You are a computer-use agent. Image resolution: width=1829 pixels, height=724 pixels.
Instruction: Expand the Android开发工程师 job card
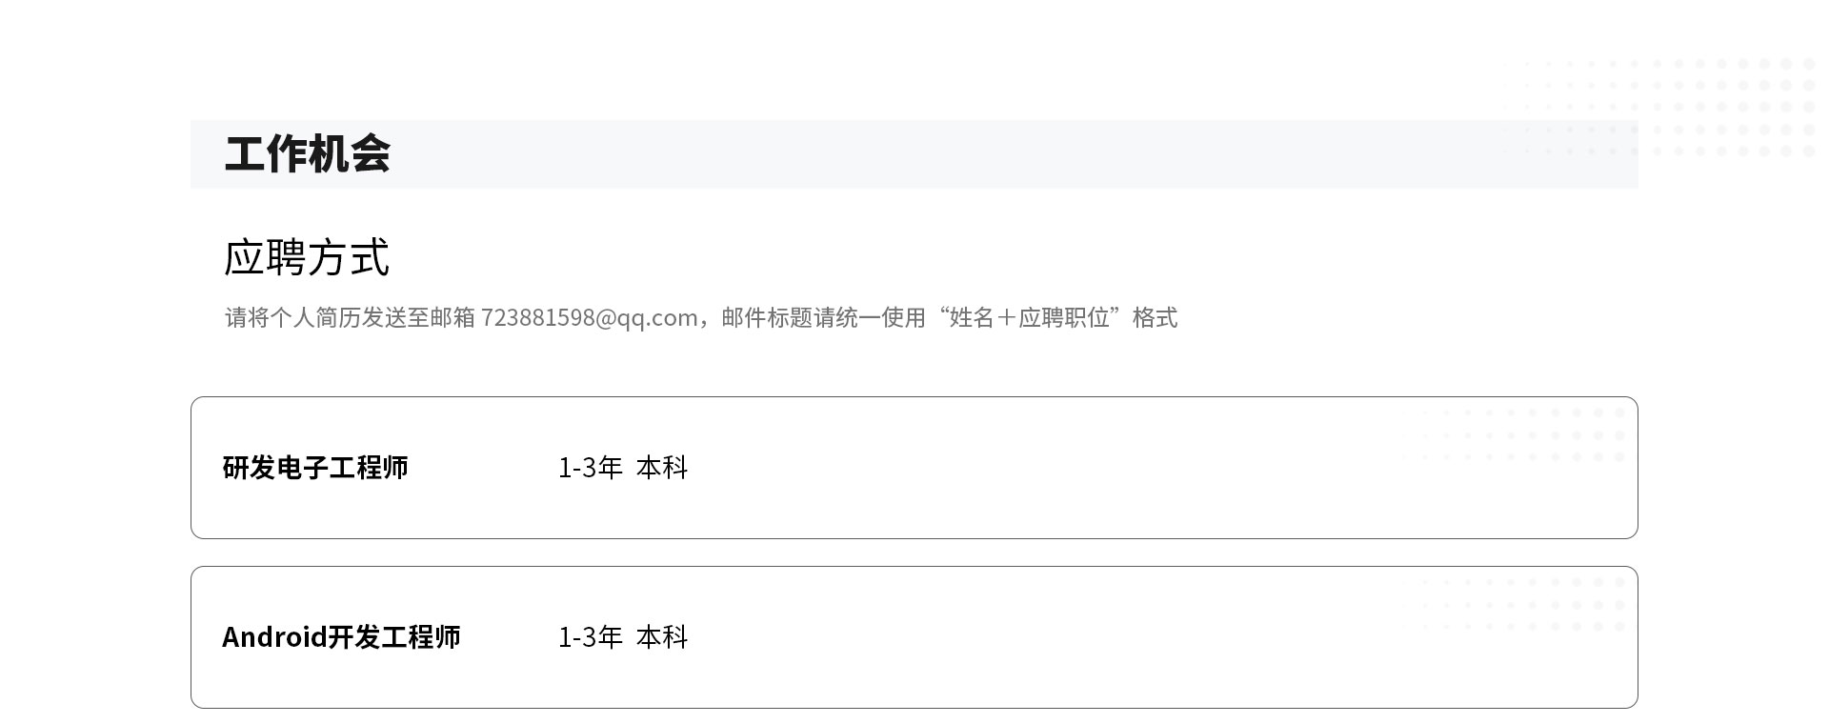tap(914, 637)
